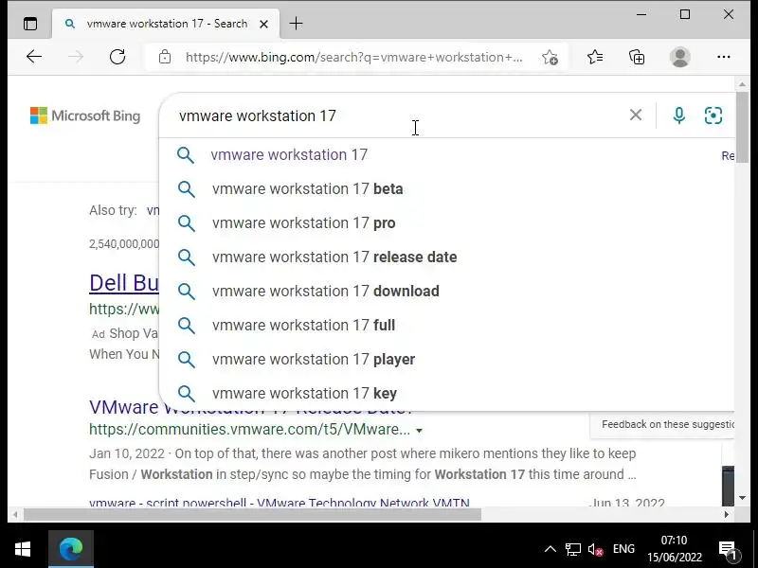Open communities.vmware.com result URL
Screen dimensions: 758x568
coord(249,429)
